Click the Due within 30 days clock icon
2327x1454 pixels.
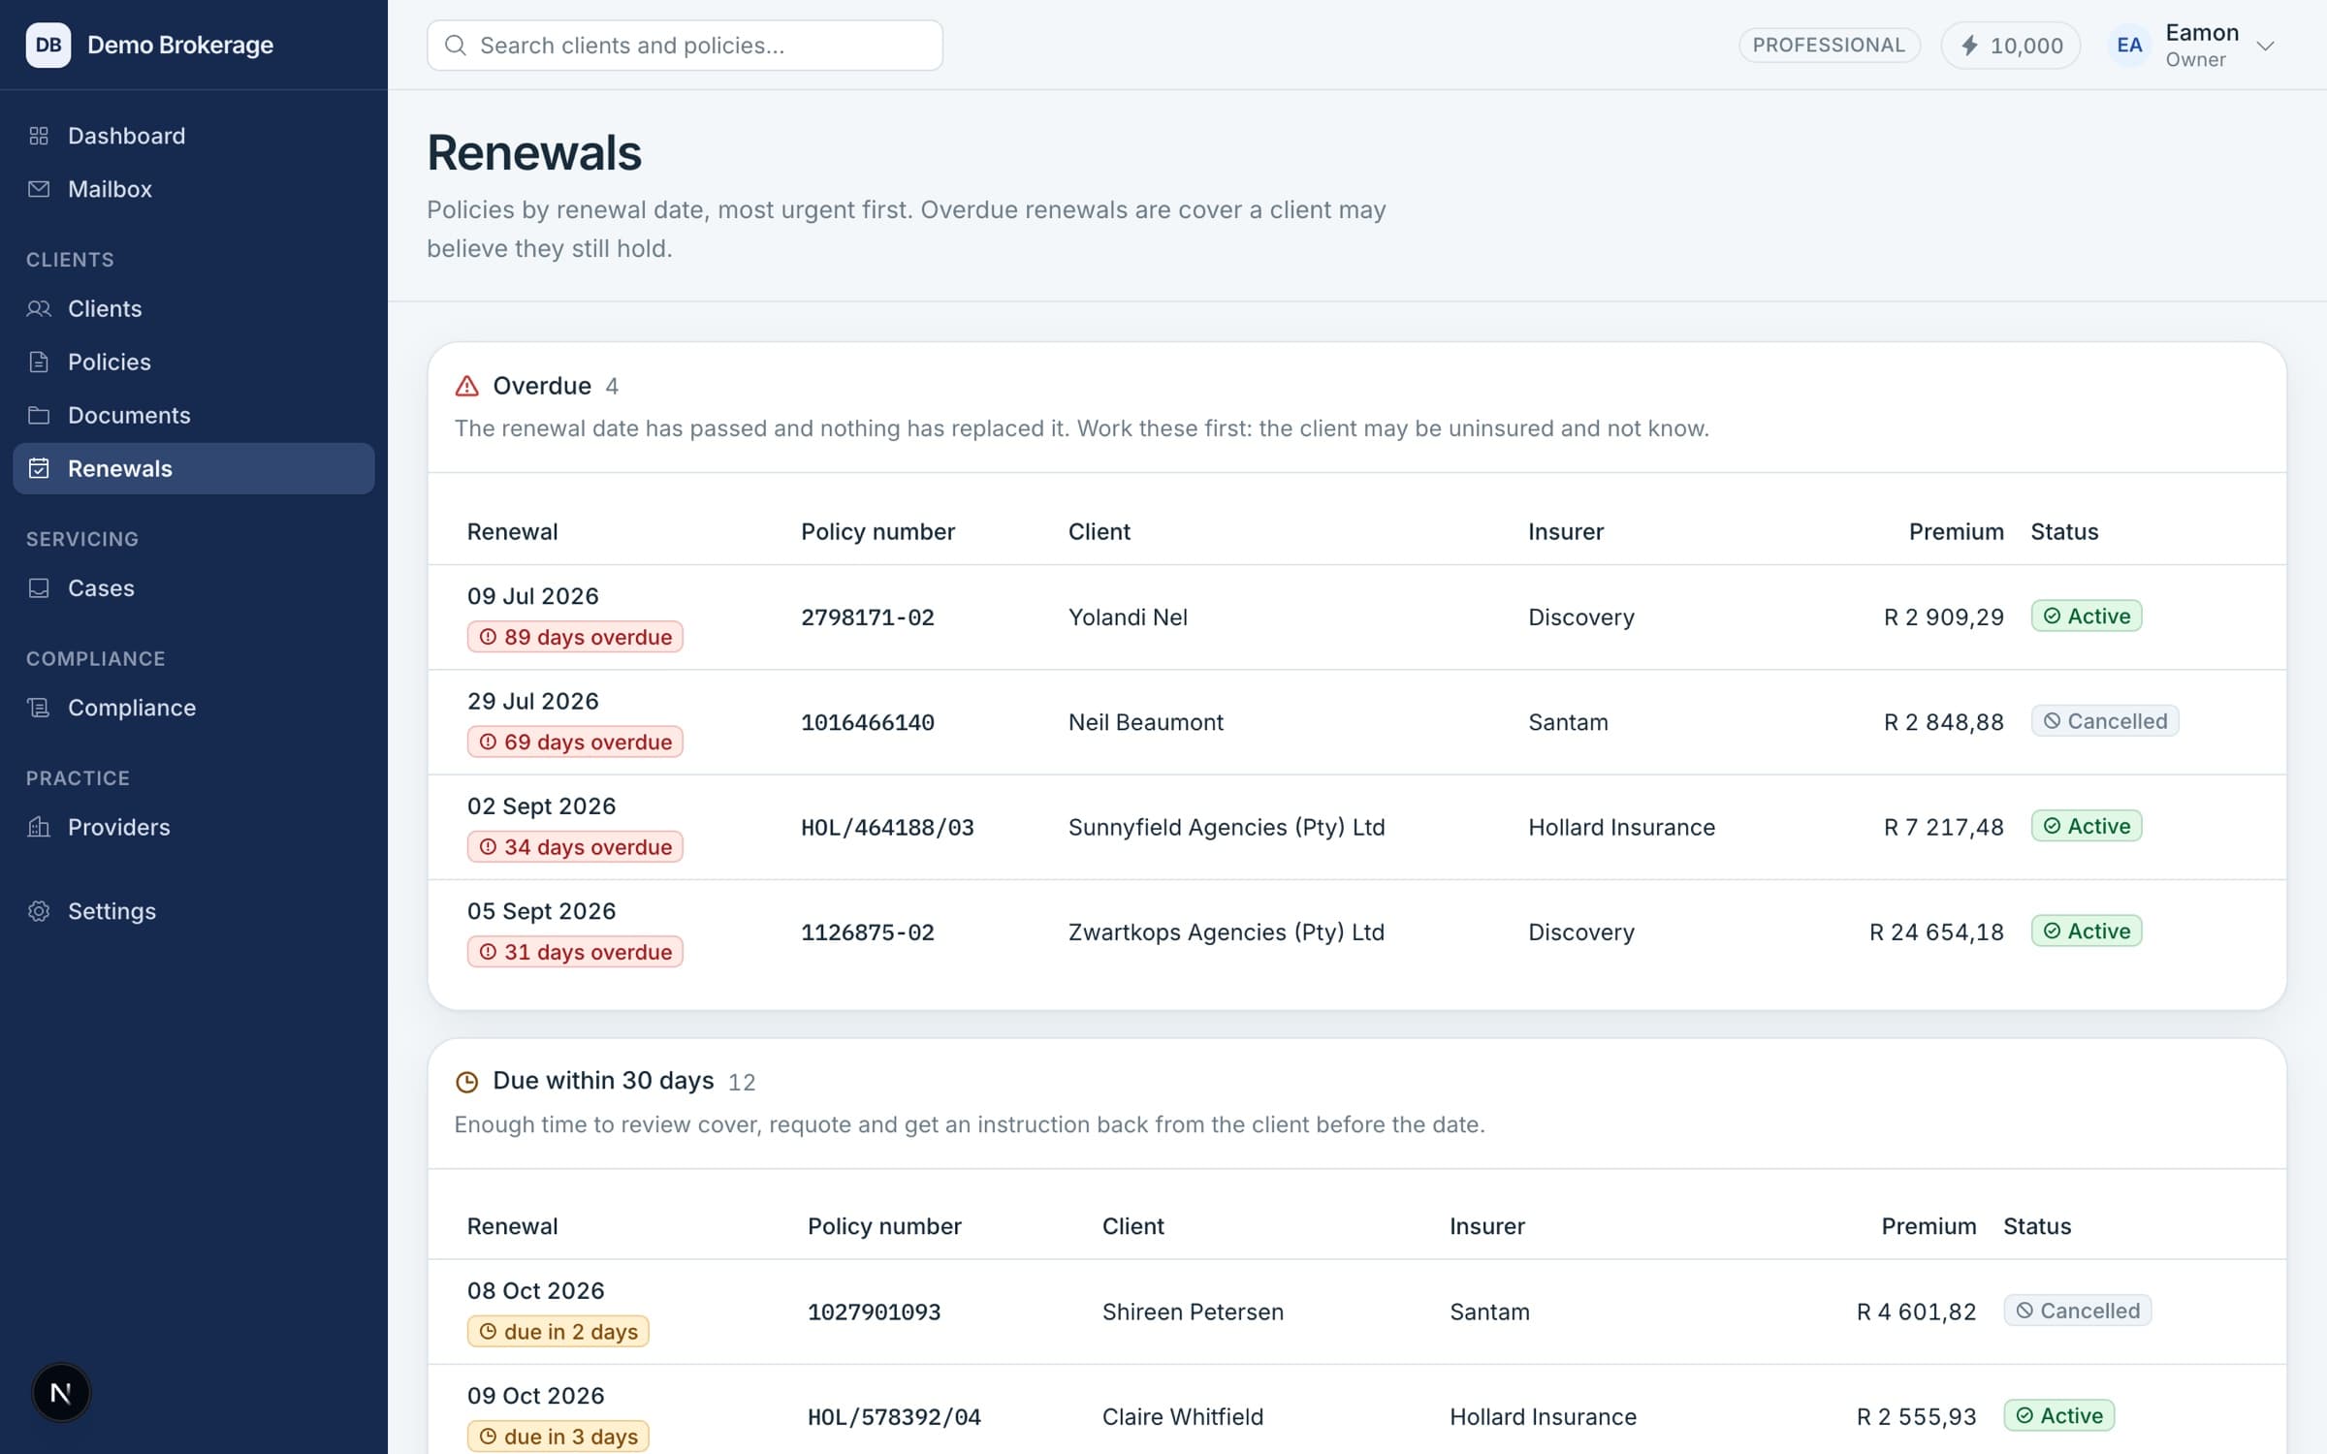pyautogui.click(x=466, y=1082)
